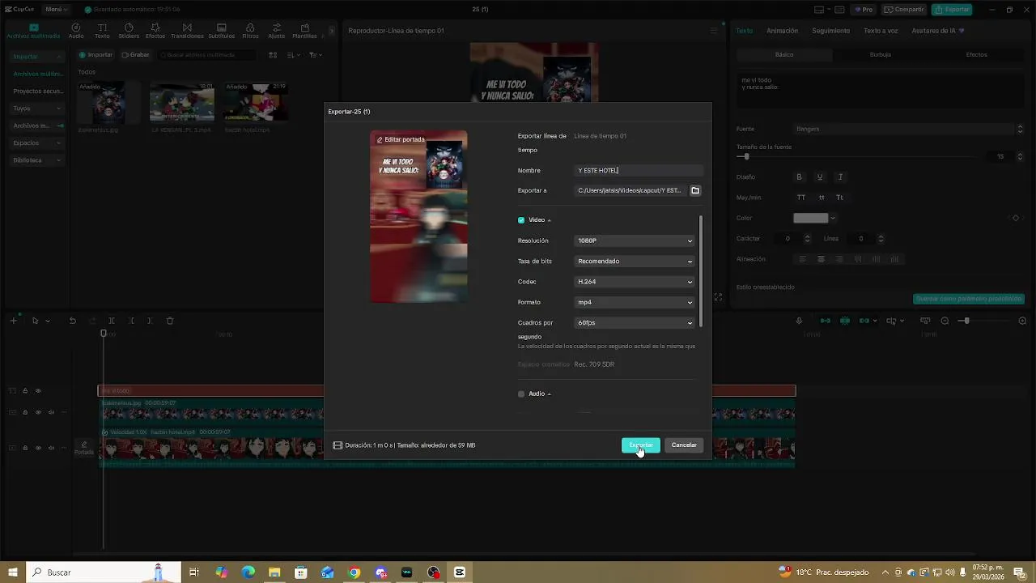The image size is (1036, 583).
Task: Open the Formato mp4 dropdown
Action: click(635, 302)
